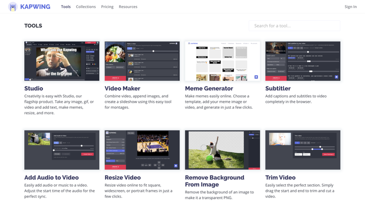Open the Studio thumbnail image
Viewport: 365px width, 202px height.
click(x=62, y=61)
